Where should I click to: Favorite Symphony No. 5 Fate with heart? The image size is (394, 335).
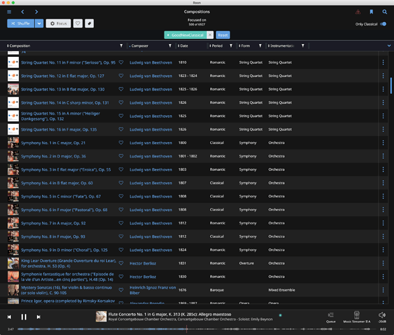click(x=121, y=196)
